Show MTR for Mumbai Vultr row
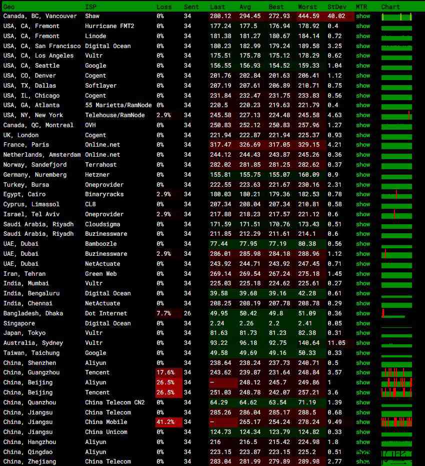Image resolution: width=425 pixels, height=466 pixels. [x=363, y=283]
